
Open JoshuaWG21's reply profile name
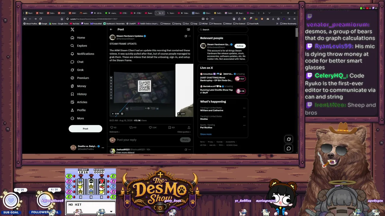tap(122, 149)
